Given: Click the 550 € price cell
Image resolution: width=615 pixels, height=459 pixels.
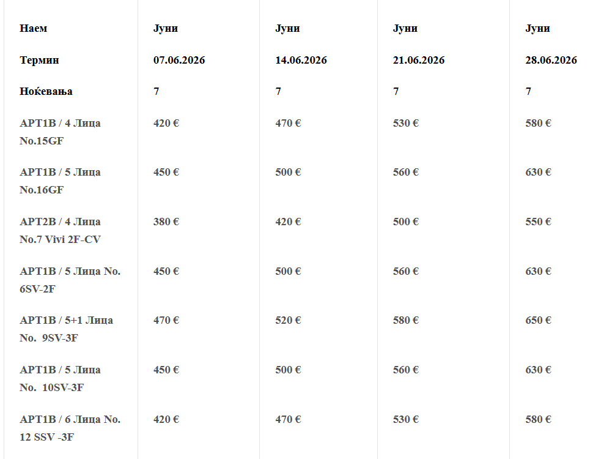Looking at the screenshot, I should 539,222.
